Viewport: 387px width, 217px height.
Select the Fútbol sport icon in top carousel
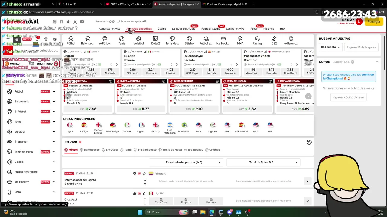pos(71,40)
